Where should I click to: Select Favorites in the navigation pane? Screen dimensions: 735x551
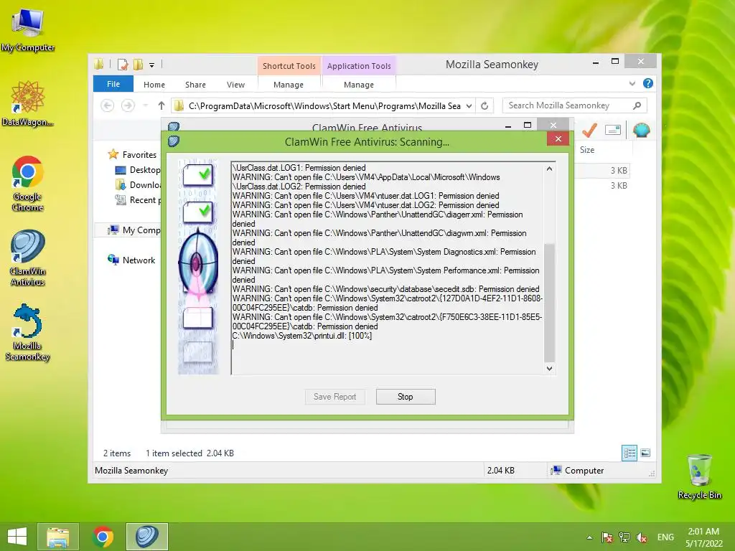click(x=139, y=155)
